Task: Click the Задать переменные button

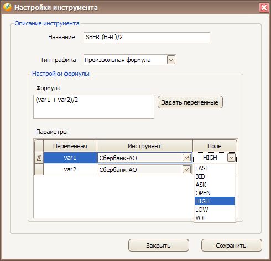Action: [x=190, y=102]
